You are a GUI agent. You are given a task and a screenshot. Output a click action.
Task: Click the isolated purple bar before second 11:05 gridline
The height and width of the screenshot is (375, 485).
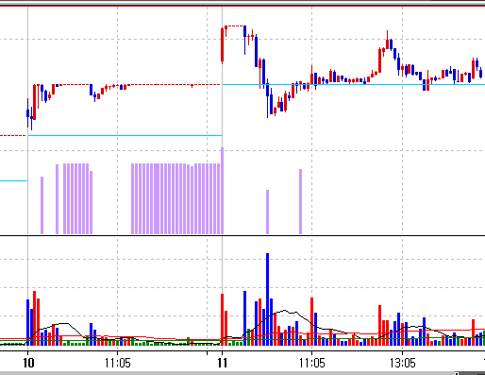300,201
